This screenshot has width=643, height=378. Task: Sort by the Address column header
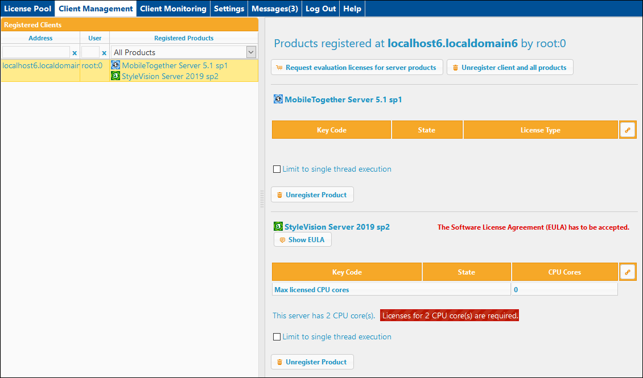[40, 38]
